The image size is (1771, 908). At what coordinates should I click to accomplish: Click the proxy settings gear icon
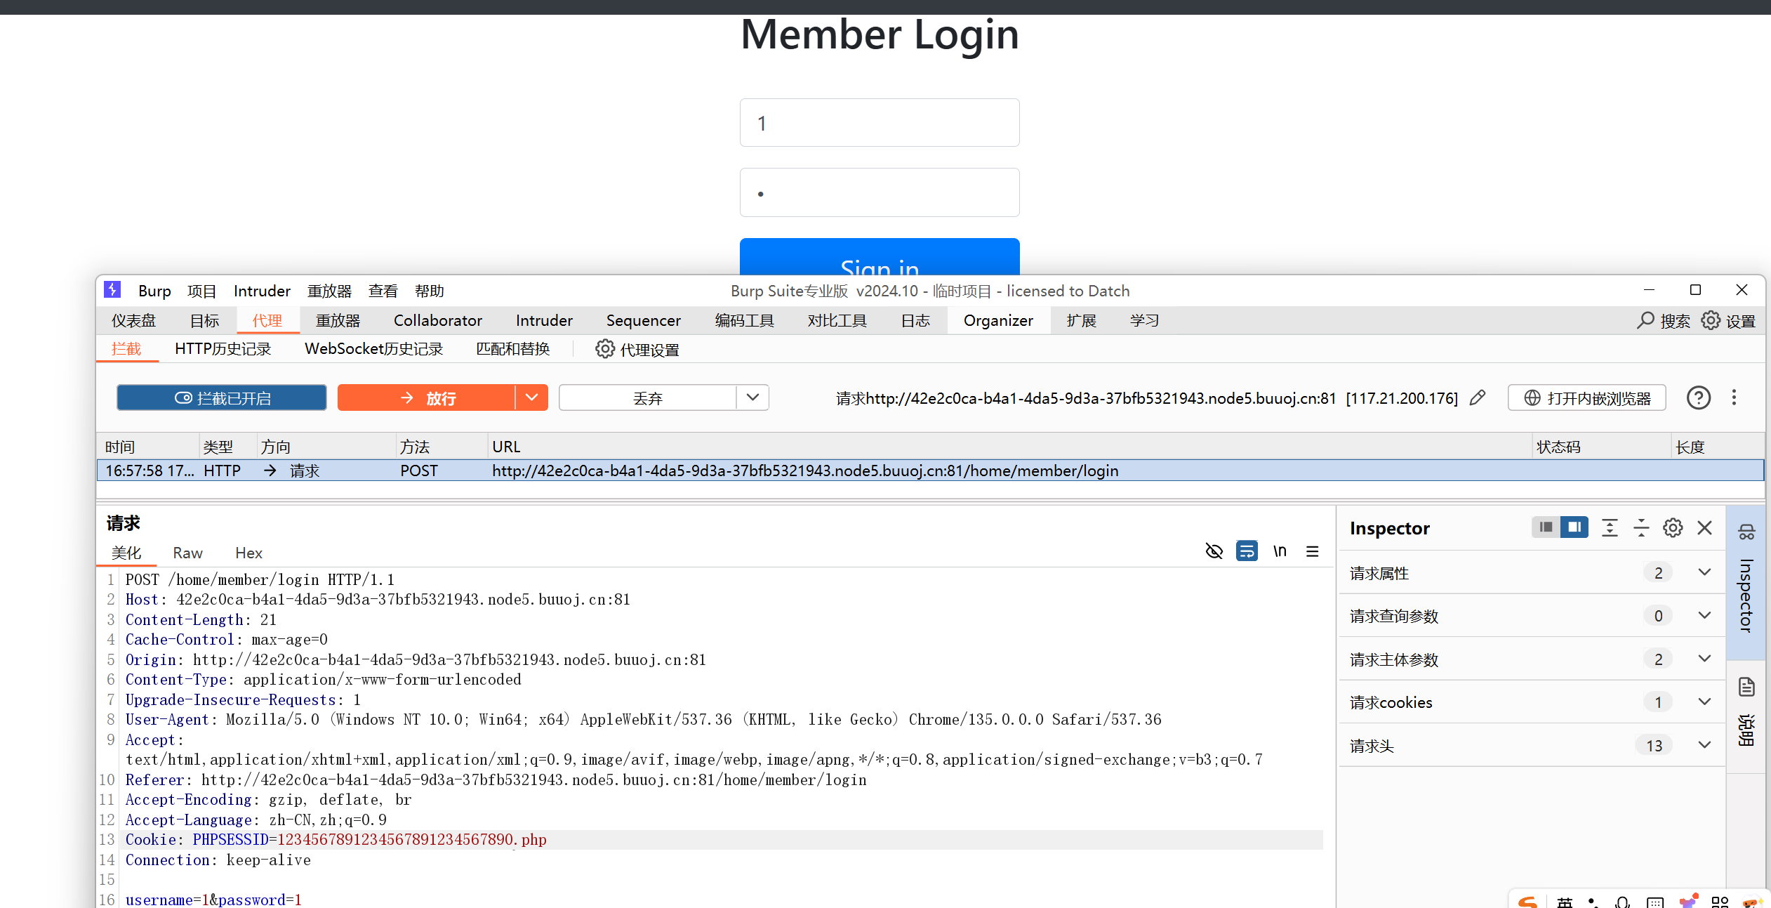coord(604,350)
